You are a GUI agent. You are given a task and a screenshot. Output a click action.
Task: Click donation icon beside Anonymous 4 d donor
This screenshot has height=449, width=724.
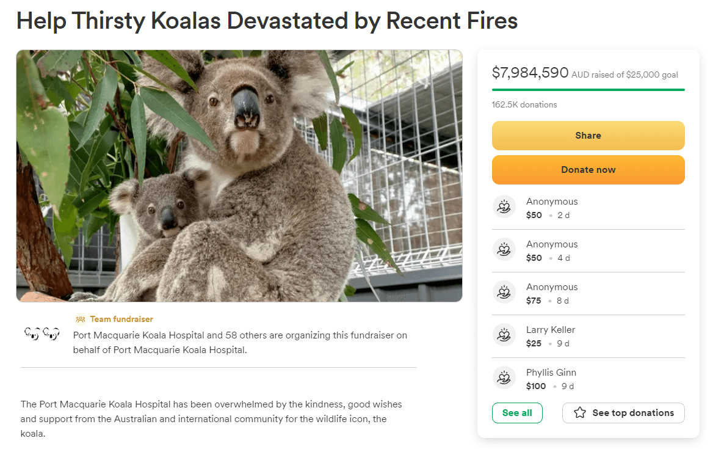[x=504, y=250]
